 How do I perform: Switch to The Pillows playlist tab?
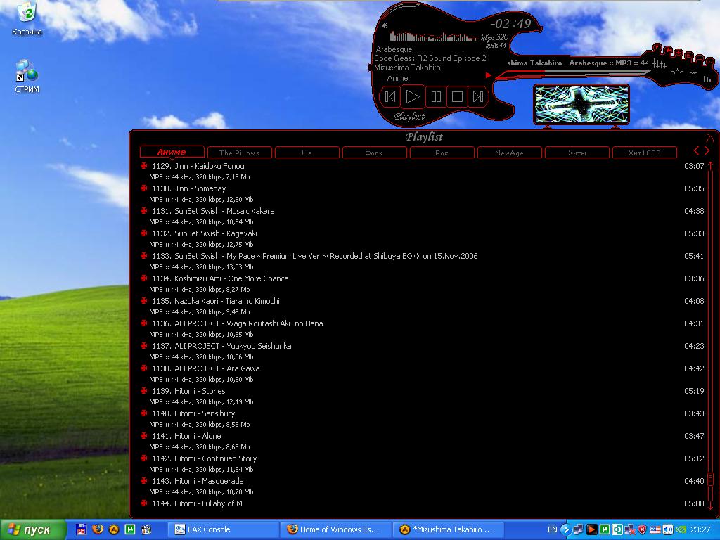[x=239, y=153]
